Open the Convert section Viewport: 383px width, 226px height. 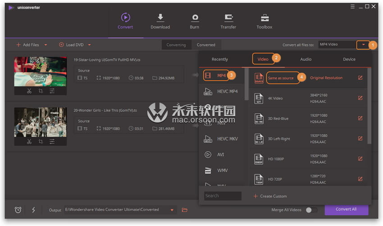tap(125, 21)
